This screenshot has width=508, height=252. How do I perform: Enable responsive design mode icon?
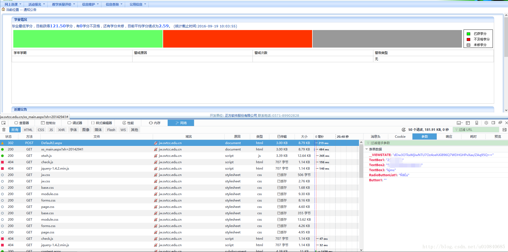point(477,123)
